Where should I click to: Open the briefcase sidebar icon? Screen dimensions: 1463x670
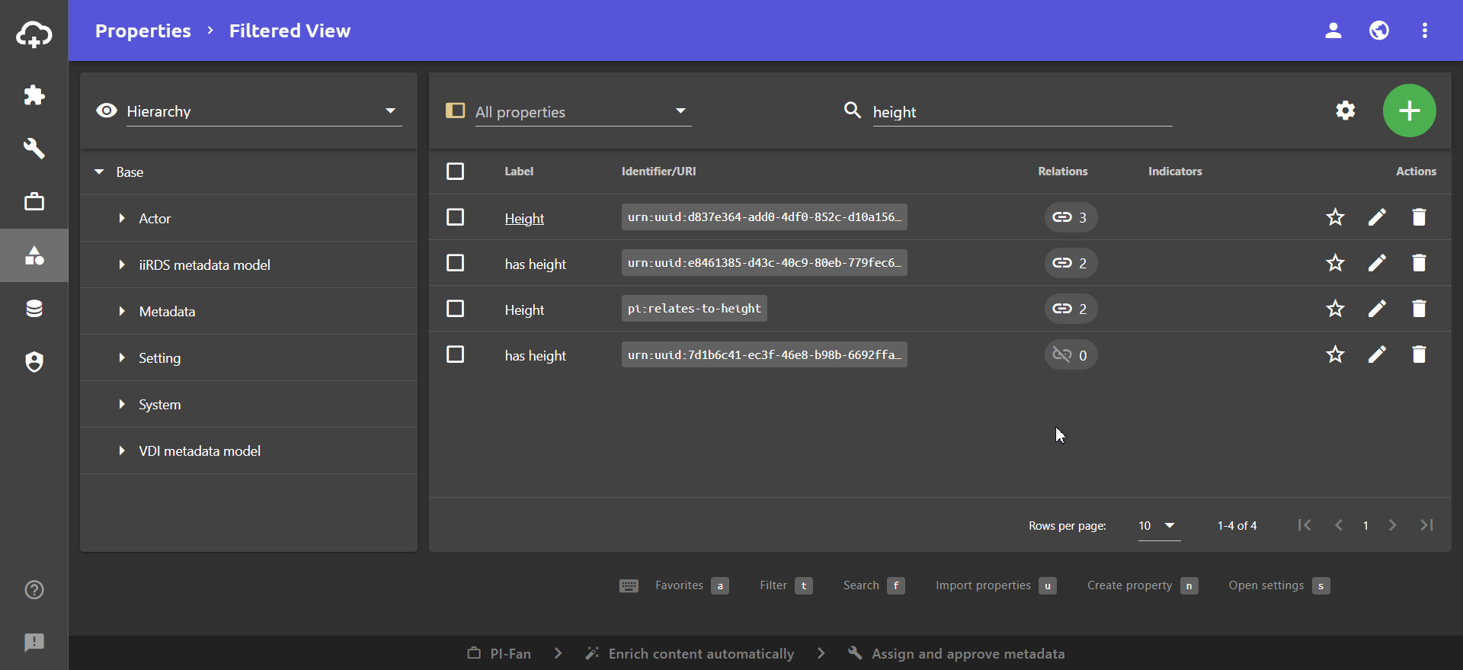(34, 202)
